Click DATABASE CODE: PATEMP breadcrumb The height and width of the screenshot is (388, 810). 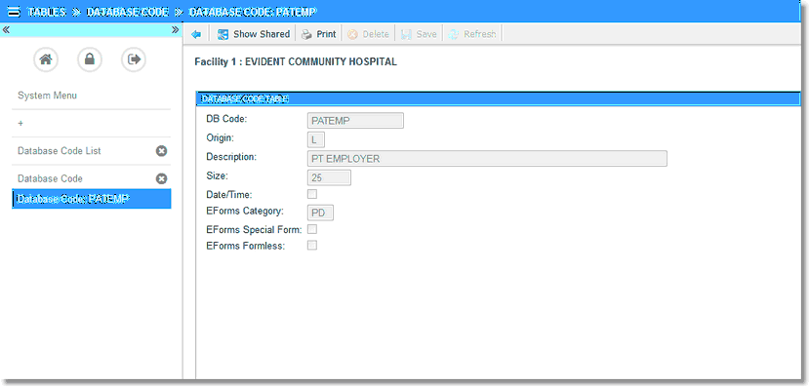tap(253, 12)
